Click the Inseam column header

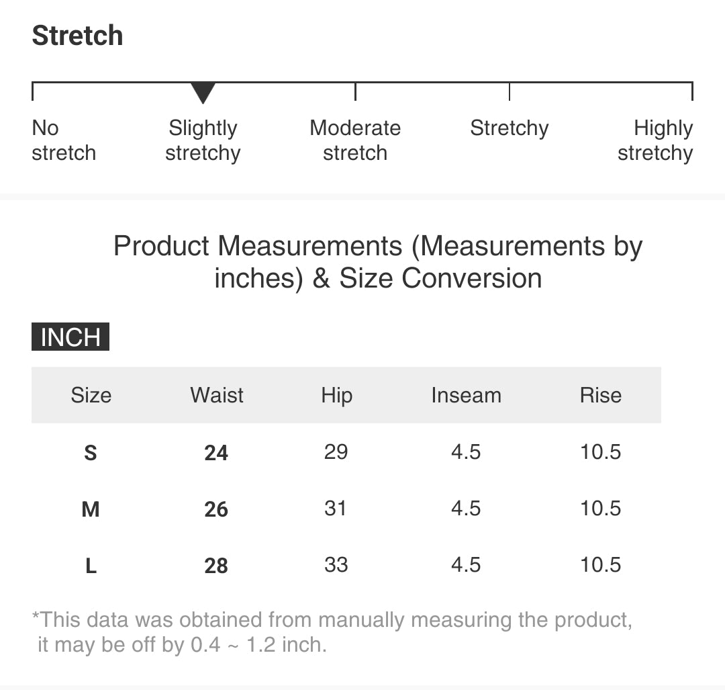(x=466, y=395)
